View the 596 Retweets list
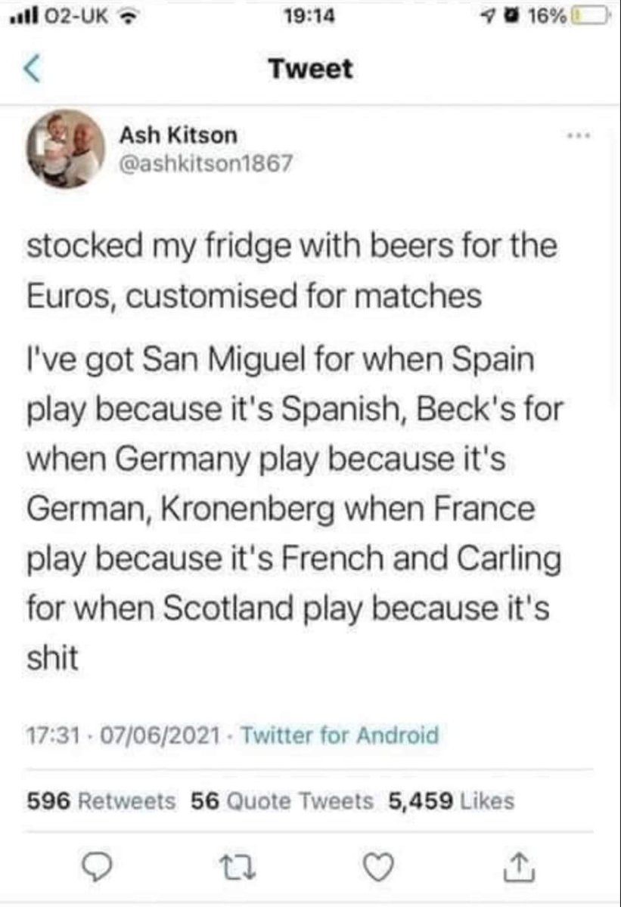This screenshot has width=621, height=907. click(x=101, y=800)
